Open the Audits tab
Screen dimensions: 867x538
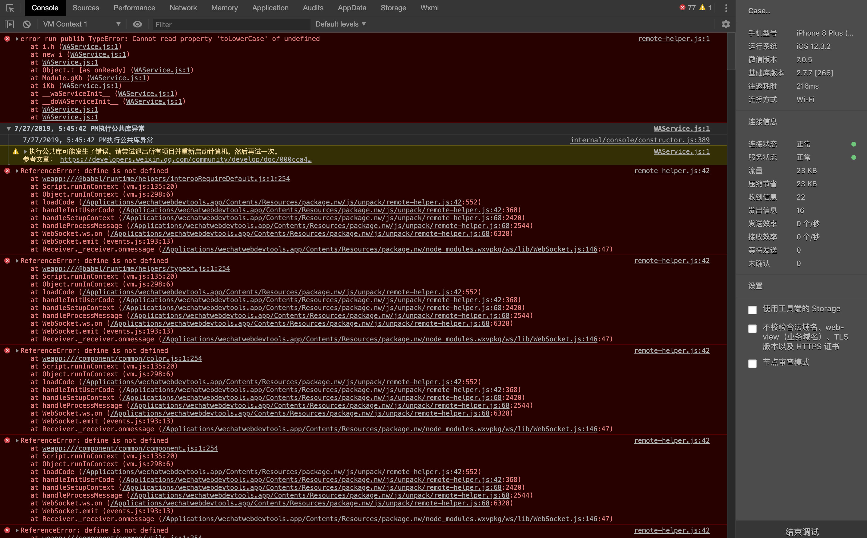pos(313,8)
